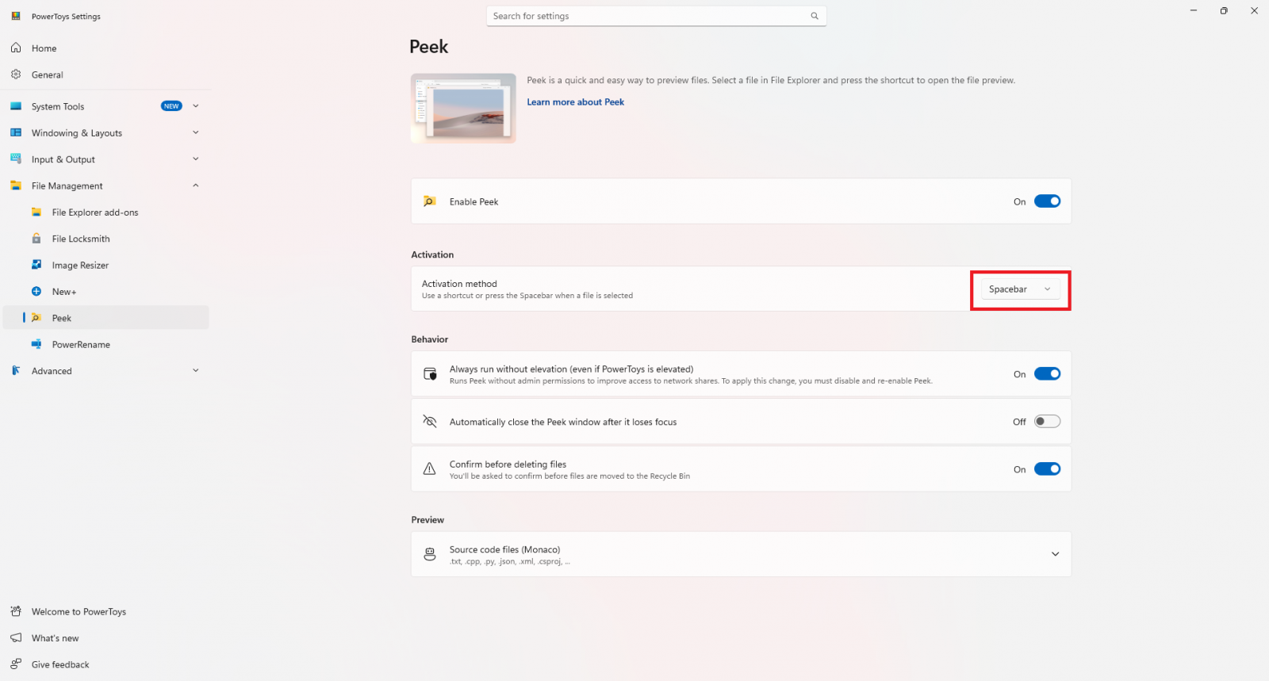1269x681 pixels.
Task: Click the General gear icon
Action: pos(16,75)
